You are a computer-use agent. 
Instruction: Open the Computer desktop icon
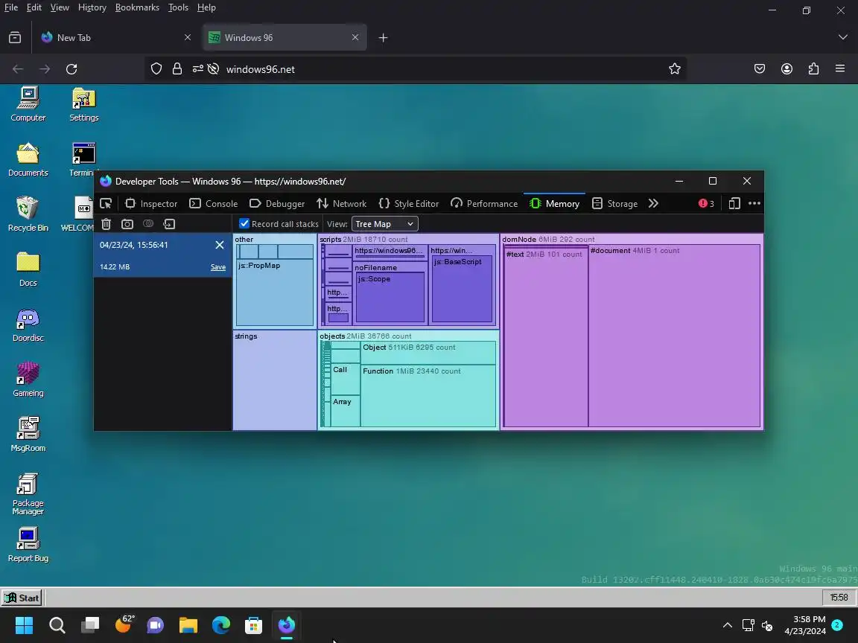[x=28, y=104]
